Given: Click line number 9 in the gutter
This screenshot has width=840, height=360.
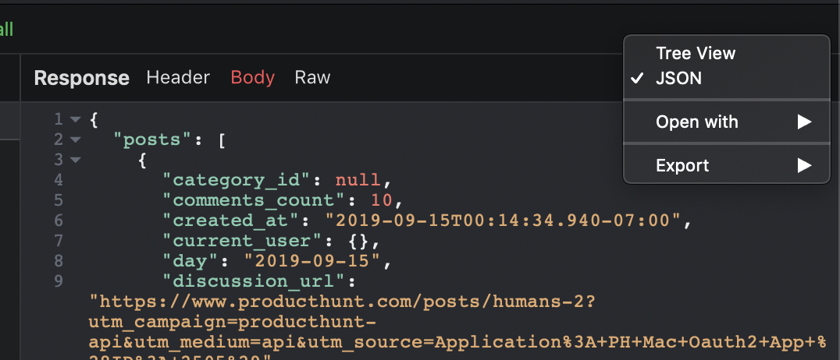Looking at the screenshot, I should pos(58,281).
